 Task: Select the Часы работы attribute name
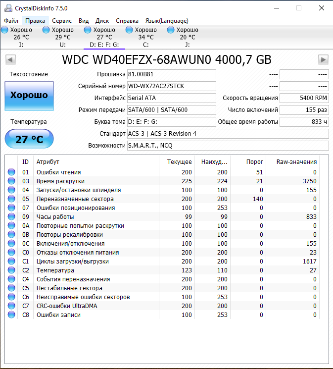pyautogui.click(x=55, y=217)
